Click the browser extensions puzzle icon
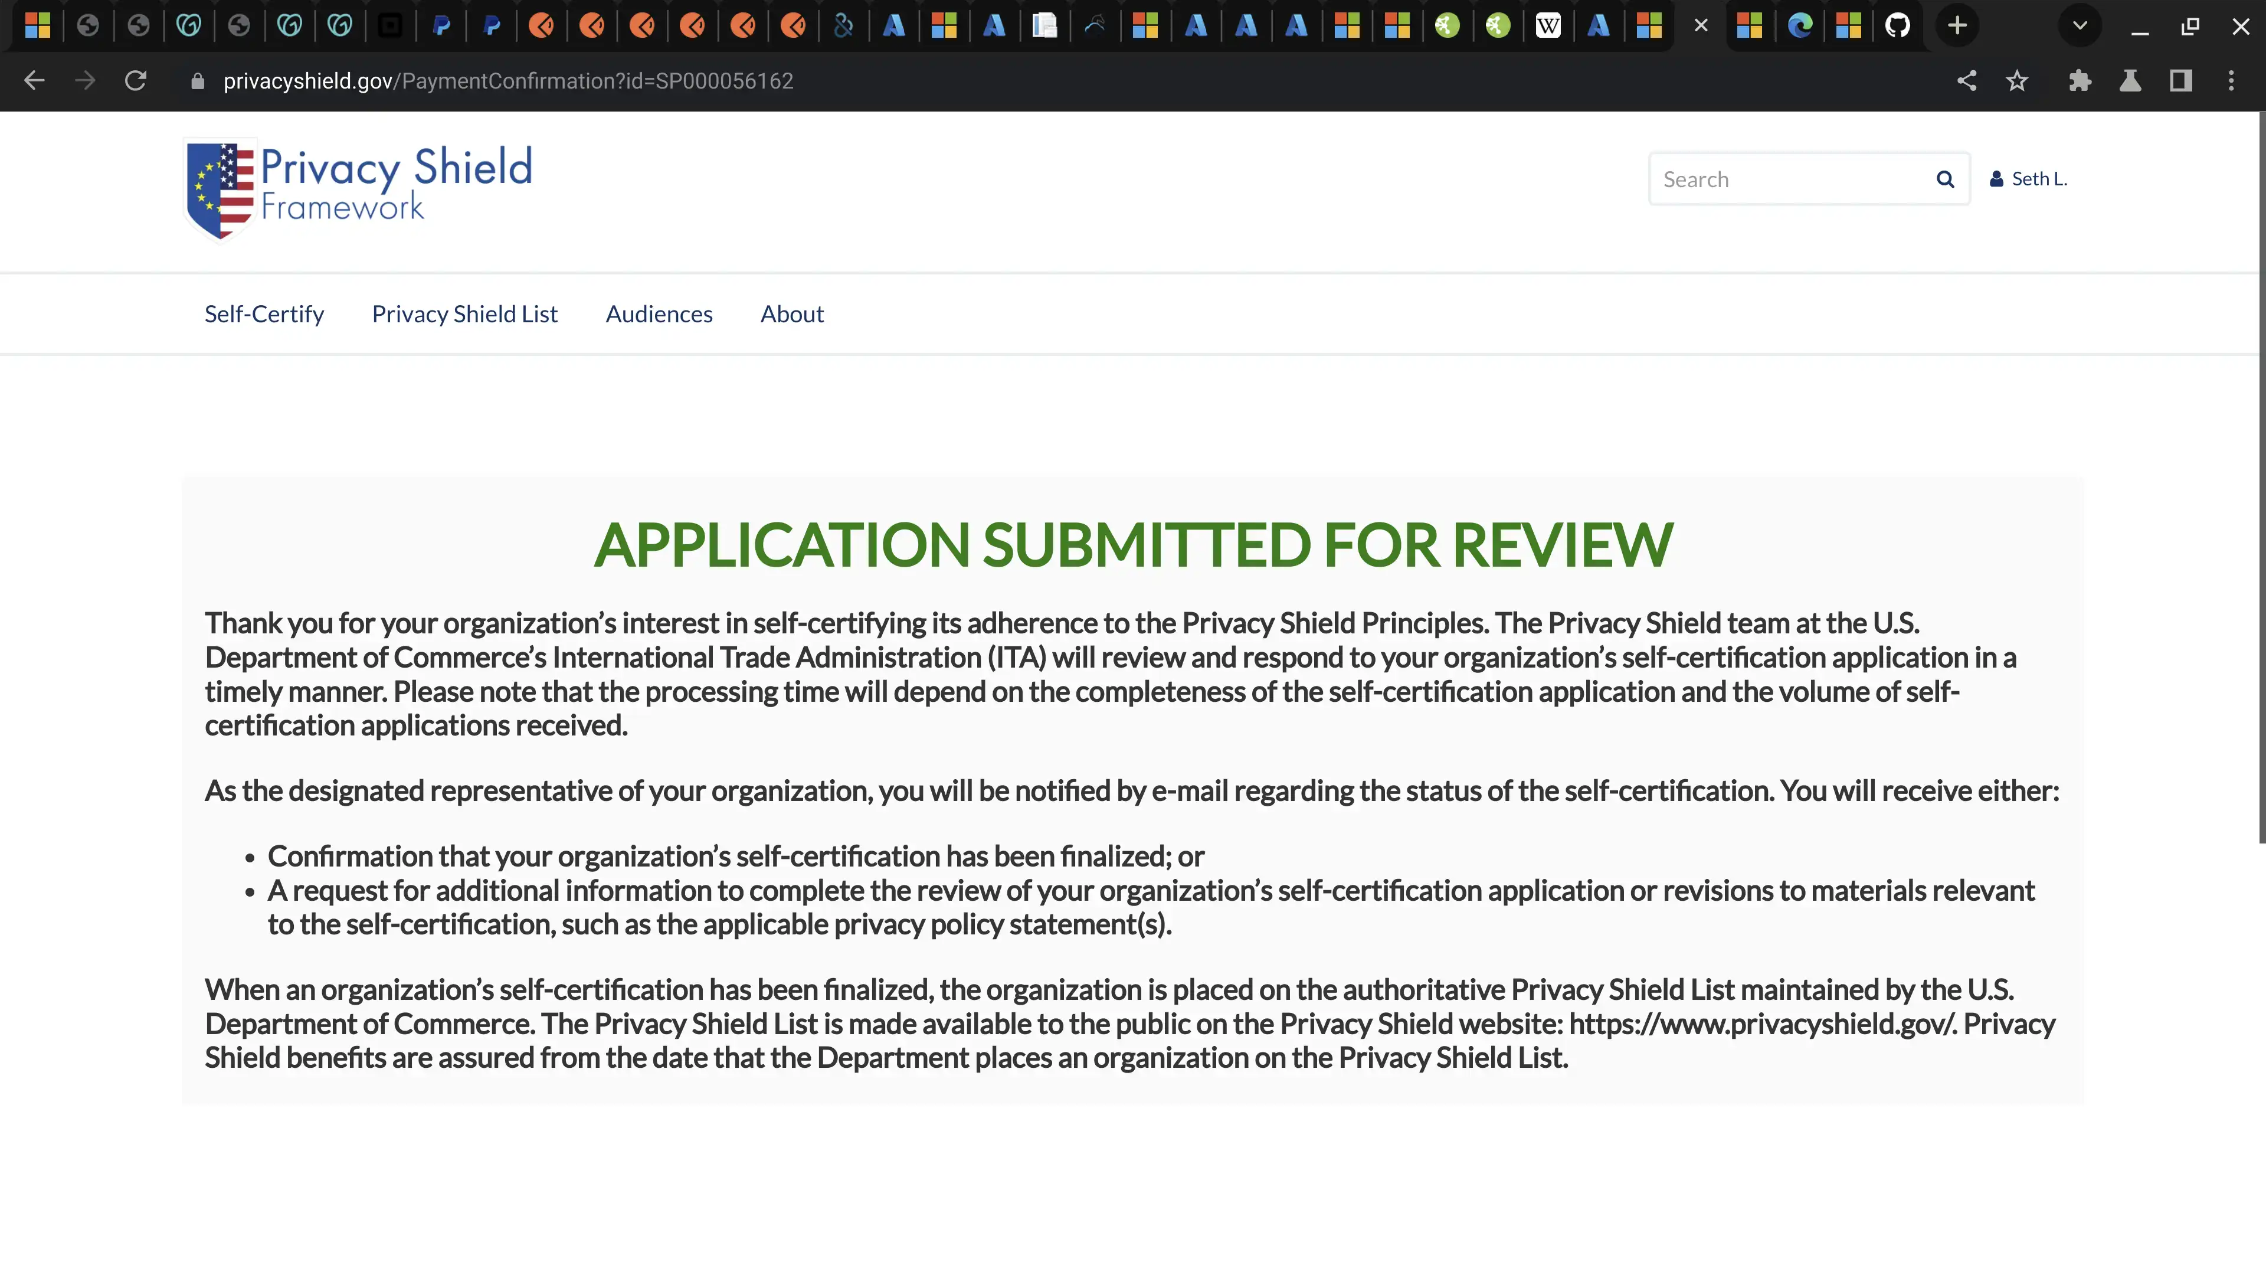2266x1275 pixels. [x=2082, y=81]
